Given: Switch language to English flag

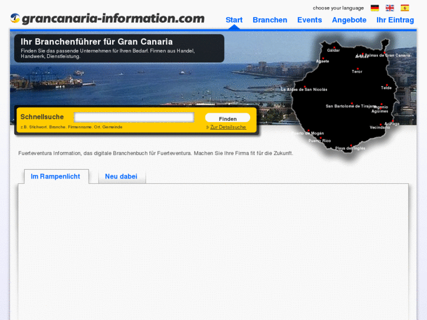Looking at the screenshot, I should point(389,8).
